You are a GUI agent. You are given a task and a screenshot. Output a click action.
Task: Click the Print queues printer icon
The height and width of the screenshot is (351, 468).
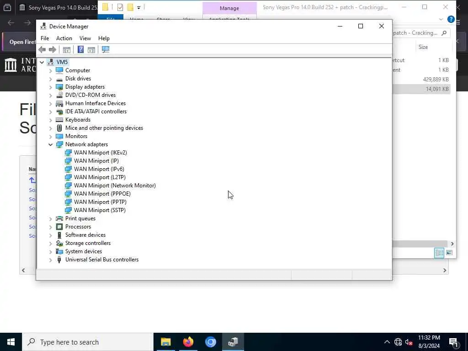(x=59, y=218)
